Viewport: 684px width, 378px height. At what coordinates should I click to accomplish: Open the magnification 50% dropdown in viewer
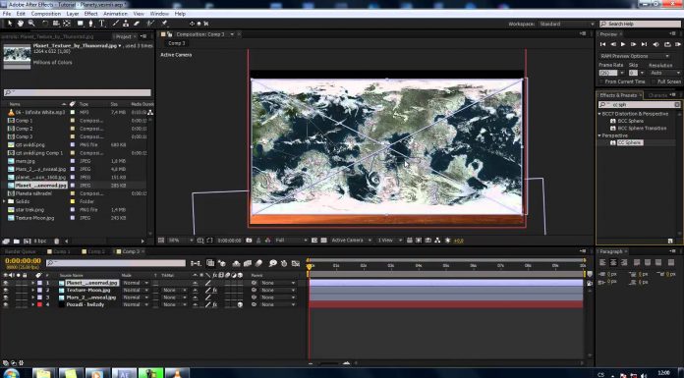180,241
